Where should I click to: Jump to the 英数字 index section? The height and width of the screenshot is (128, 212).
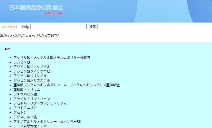click(x=52, y=36)
